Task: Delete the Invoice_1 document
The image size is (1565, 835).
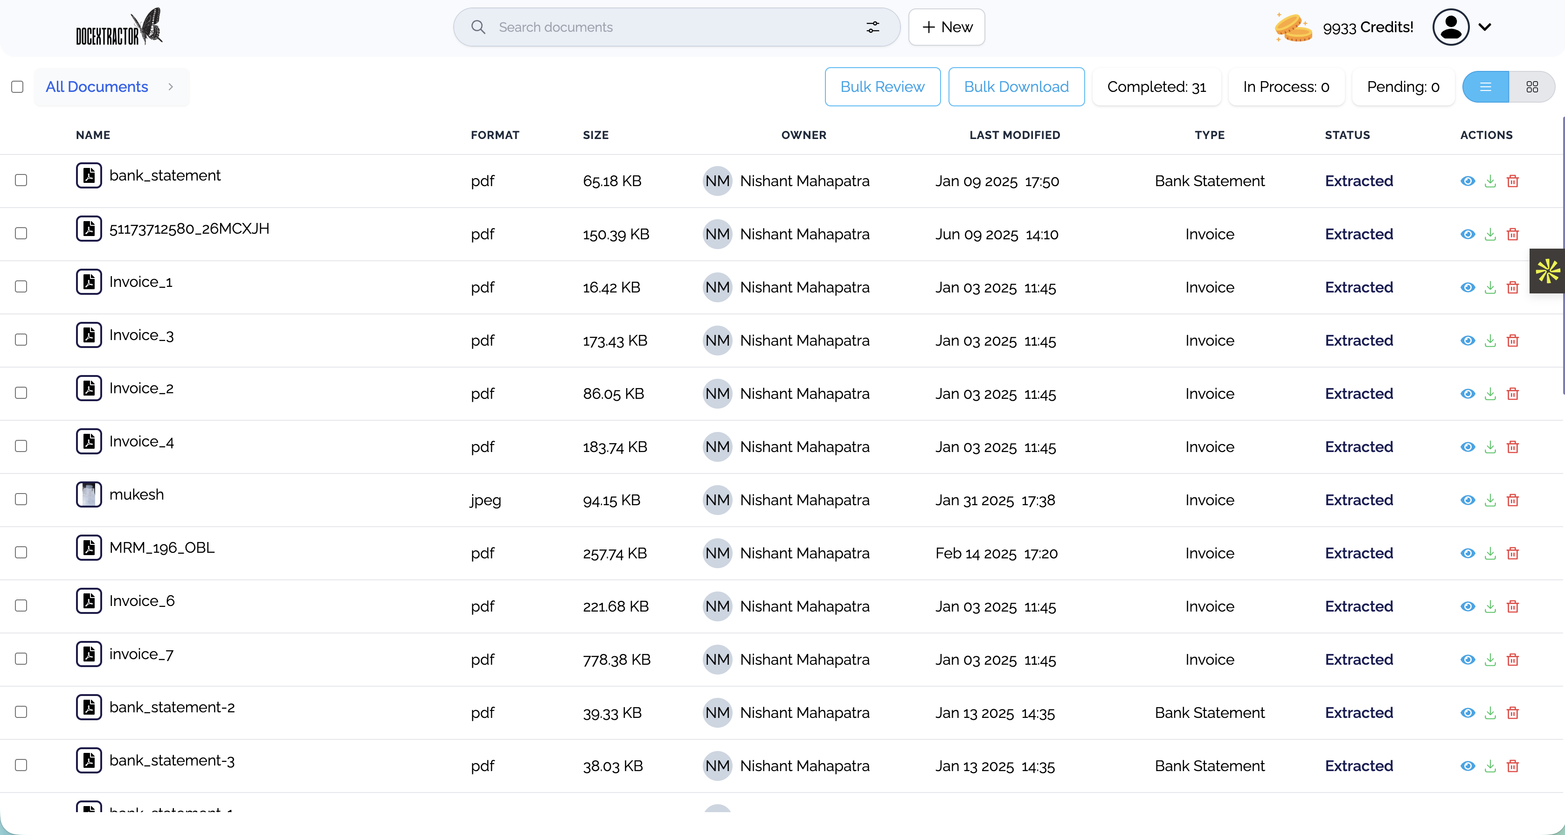Action: coord(1513,287)
